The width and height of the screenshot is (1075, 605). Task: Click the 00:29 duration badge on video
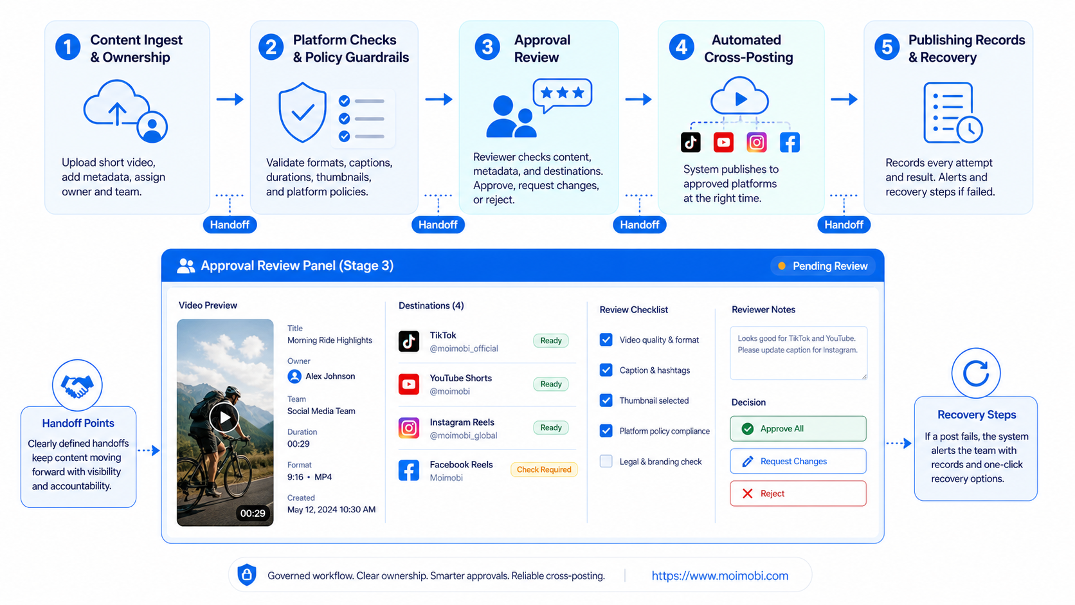pyautogui.click(x=253, y=513)
